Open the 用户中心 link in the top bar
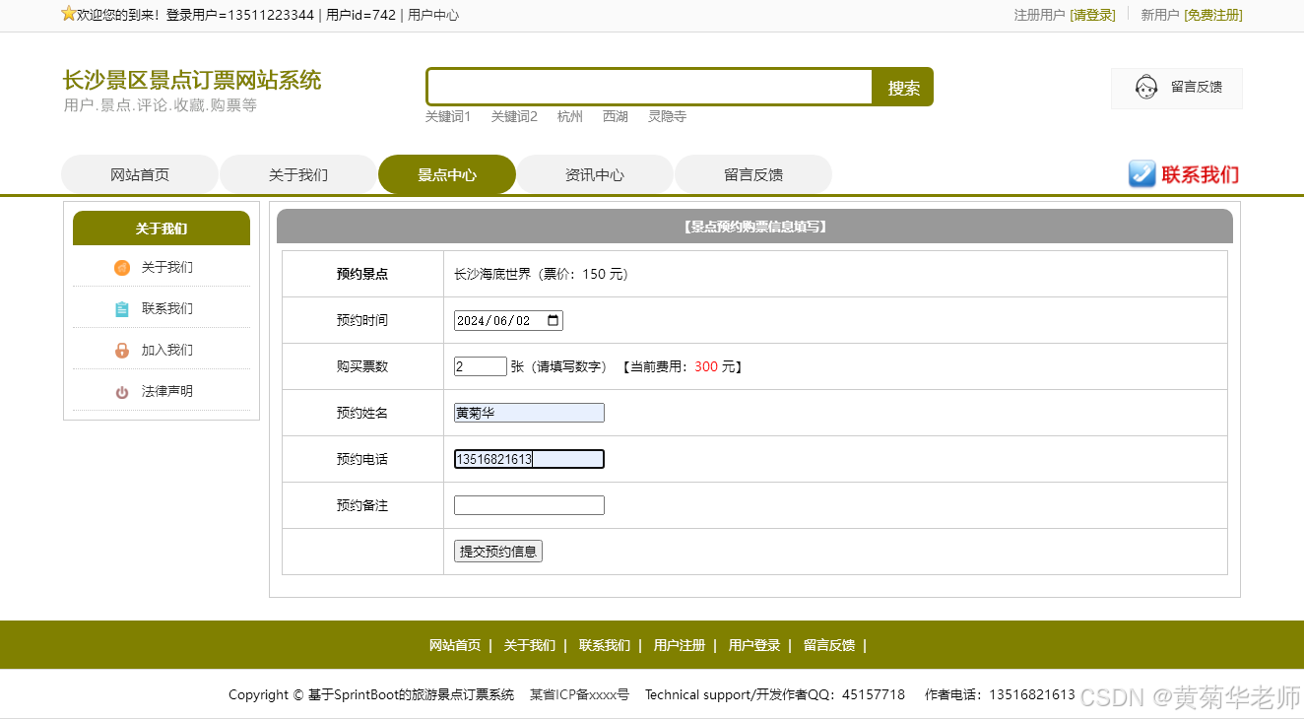 433,15
